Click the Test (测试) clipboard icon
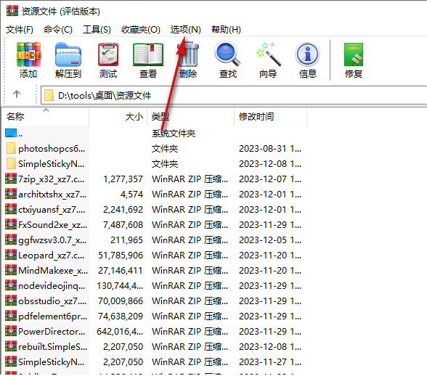The height and width of the screenshot is (376, 427). point(108,54)
